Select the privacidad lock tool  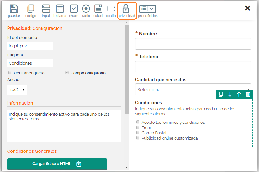click(x=126, y=9)
